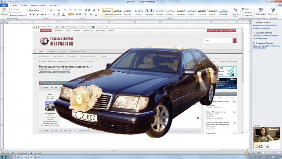Viewport: 282px width, 159px height.
Task: Toggle Print Layout view in status bar
Action: pos(246,153)
